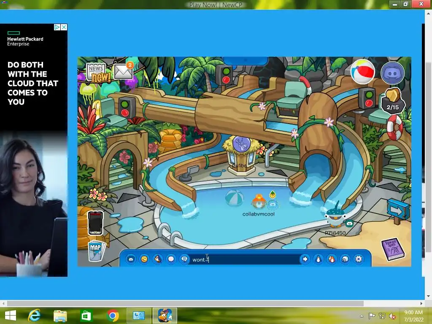
Task: Open the igloo icon in chat bar
Action: [345, 259]
